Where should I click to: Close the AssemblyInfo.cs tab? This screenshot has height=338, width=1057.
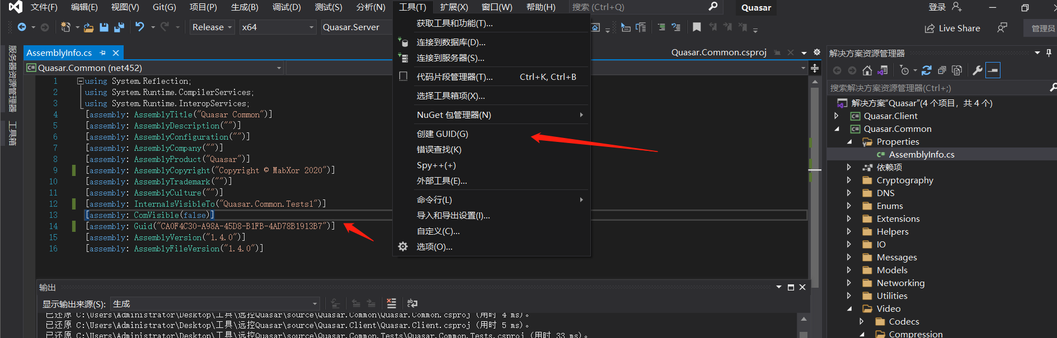116,53
